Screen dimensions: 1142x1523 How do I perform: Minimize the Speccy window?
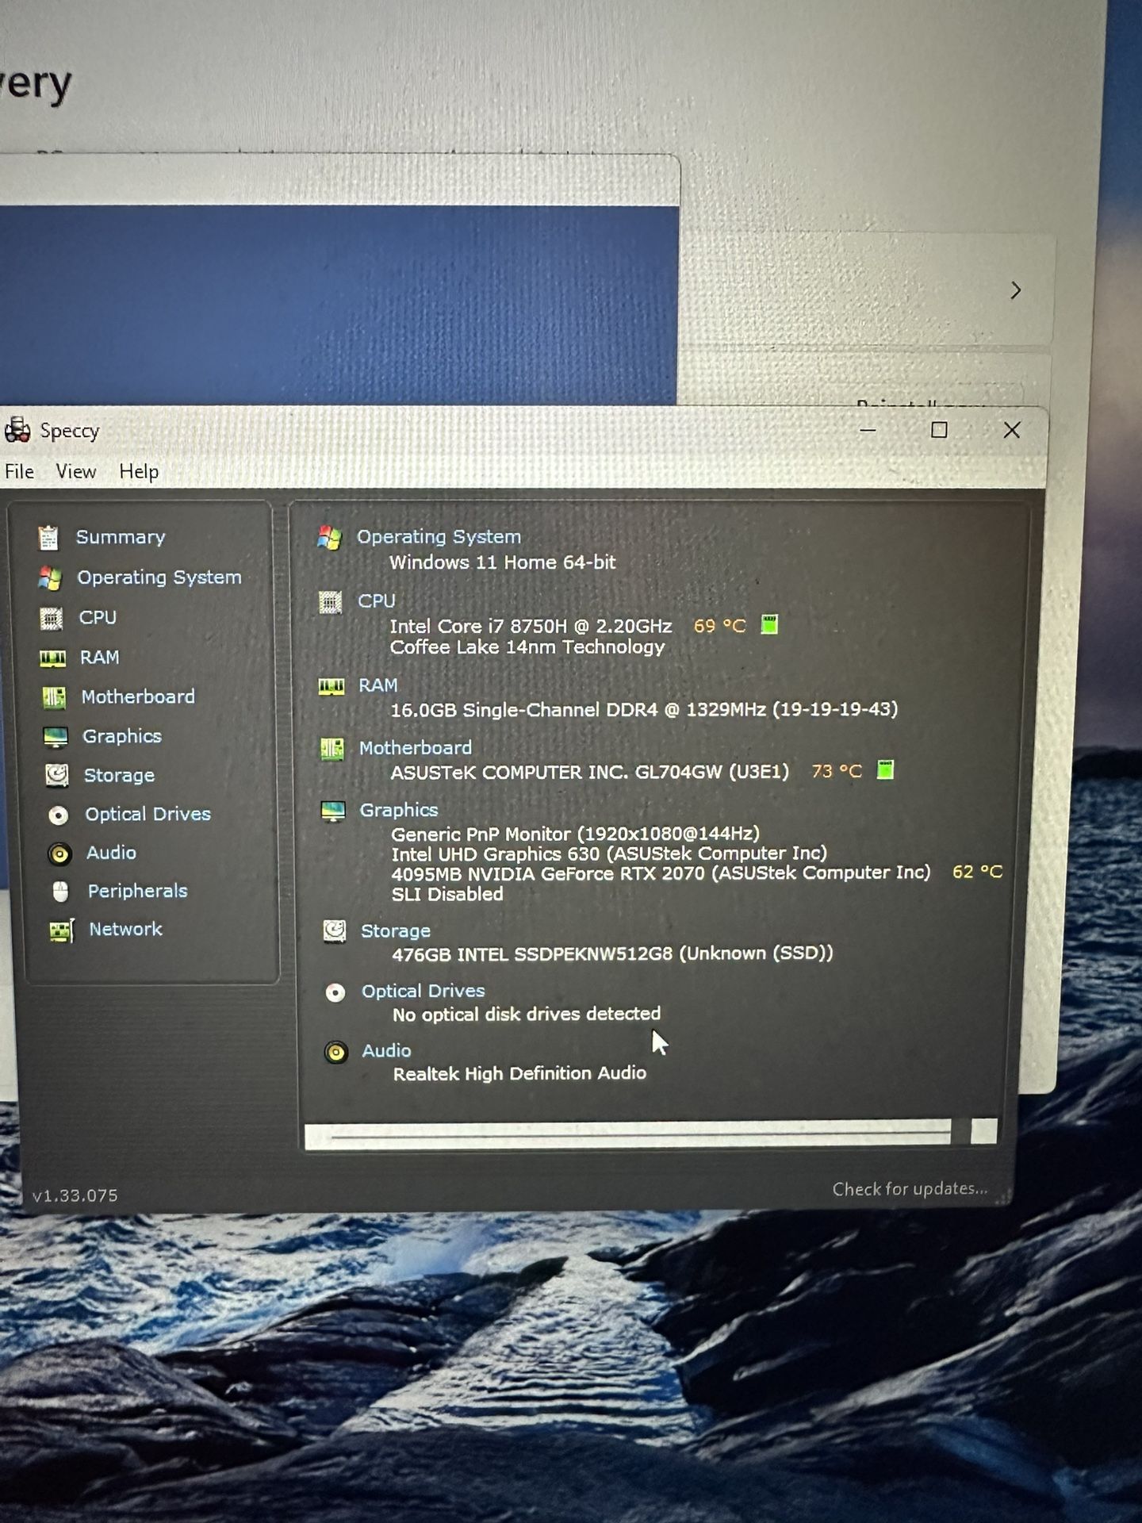(868, 430)
